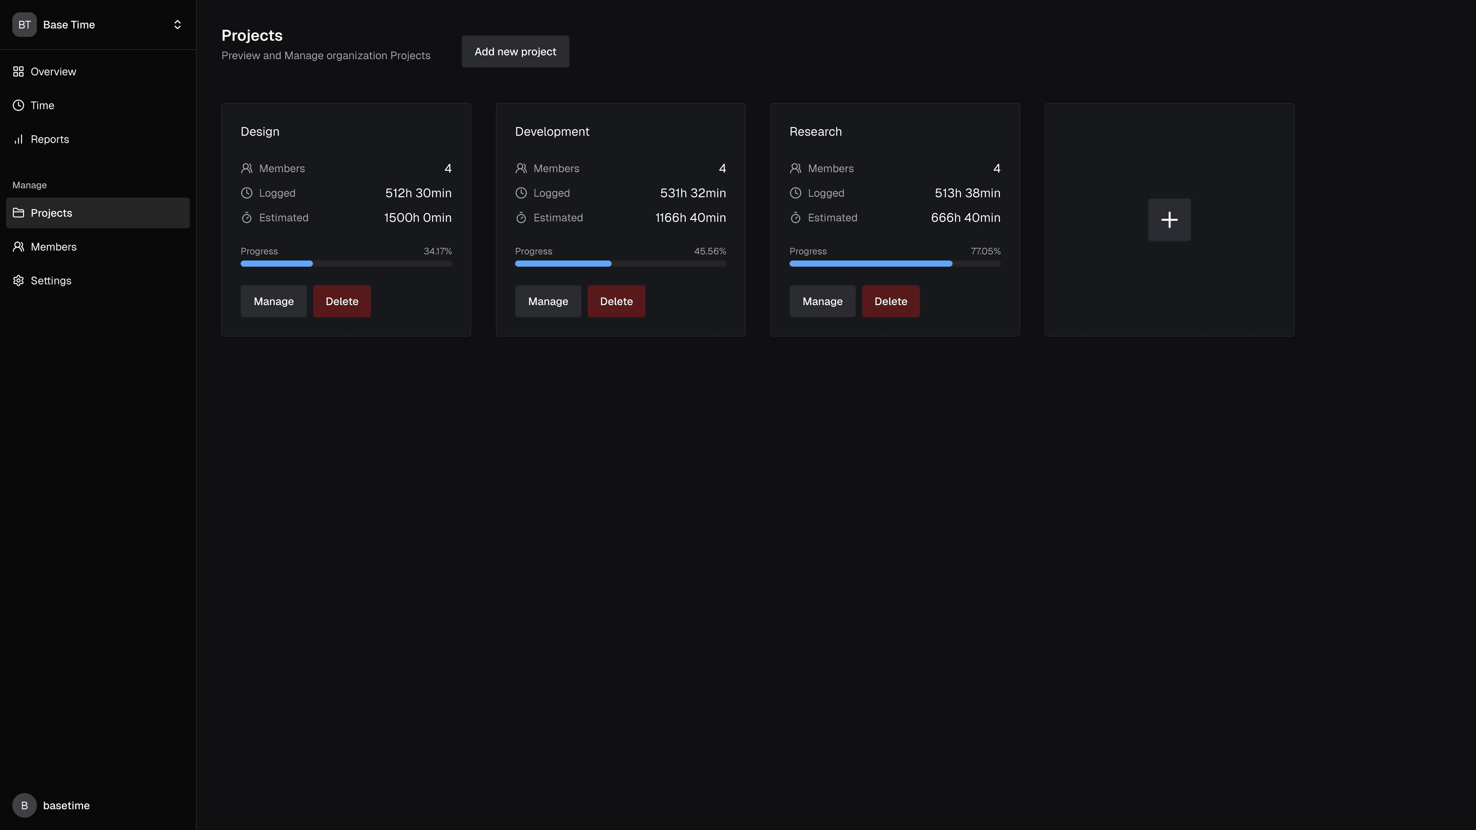Open the Reports menu item
Image resolution: width=1476 pixels, height=830 pixels.
tap(50, 139)
